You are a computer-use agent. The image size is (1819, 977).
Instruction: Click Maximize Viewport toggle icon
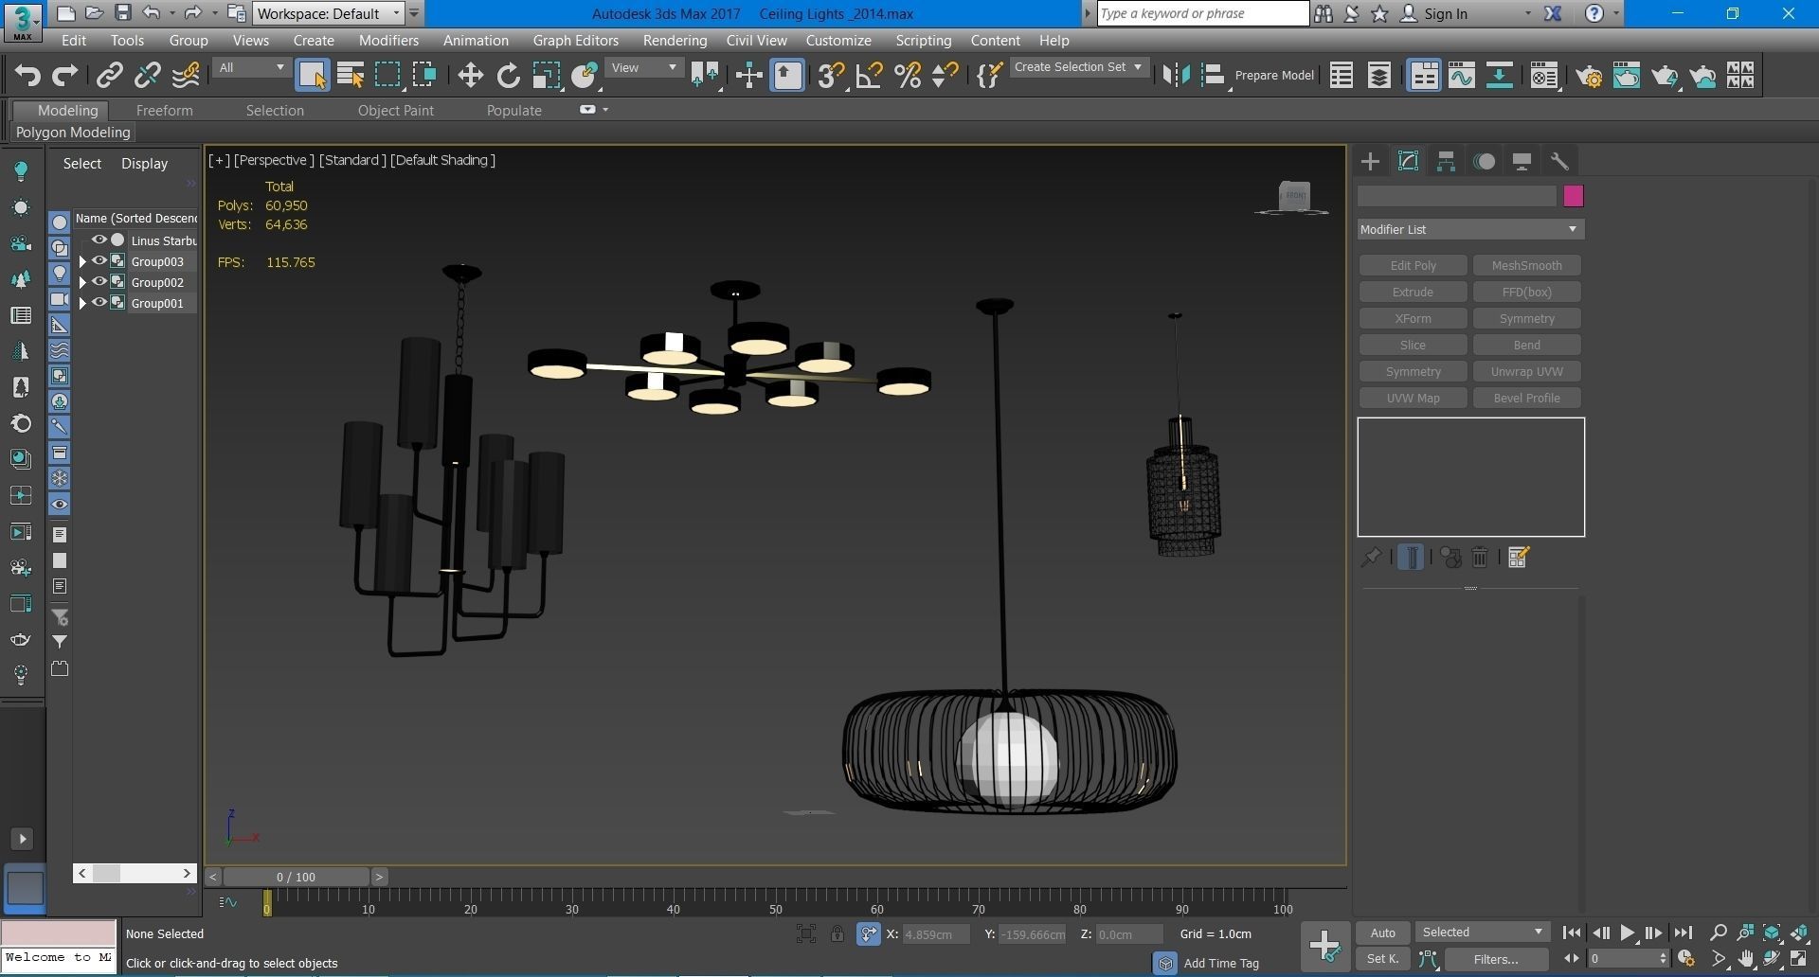1799,959
